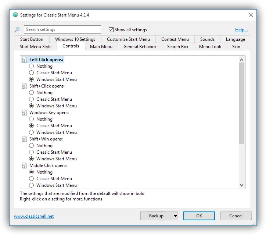Toggle the Show all settings checkbox
The width and height of the screenshot is (266, 235).
[x=111, y=30]
